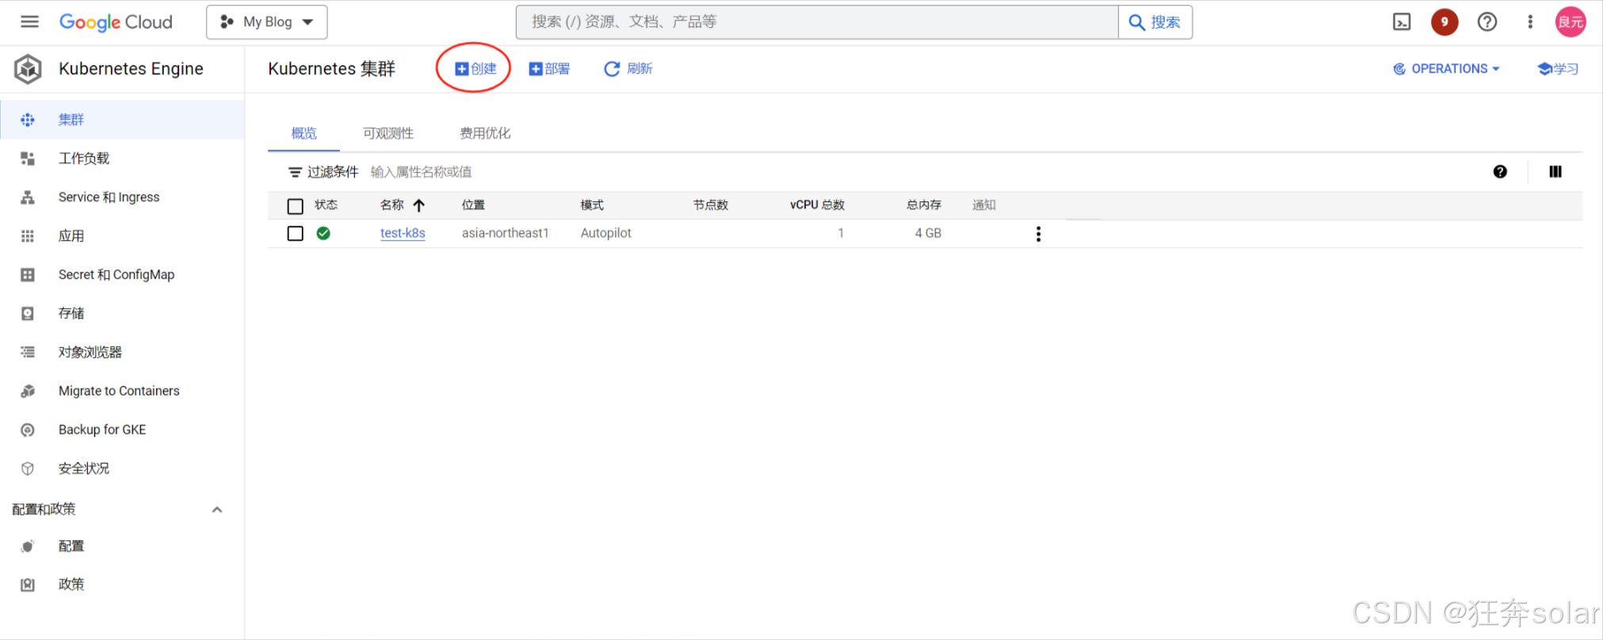
Task: Sort by 名称 using the arrow
Action: (x=419, y=206)
